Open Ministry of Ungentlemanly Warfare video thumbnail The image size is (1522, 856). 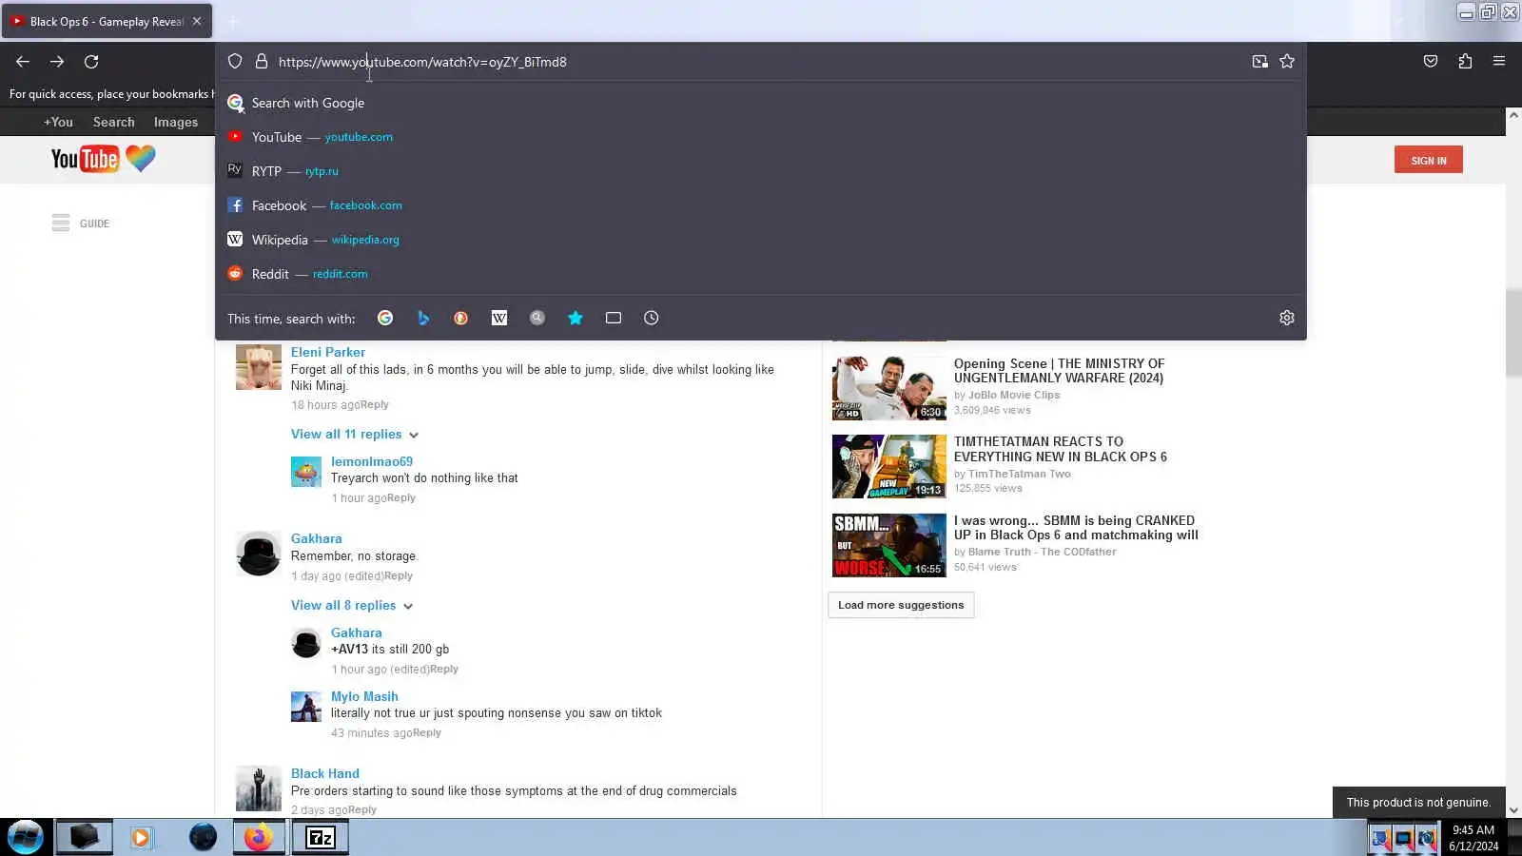pyautogui.click(x=889, y=388)
